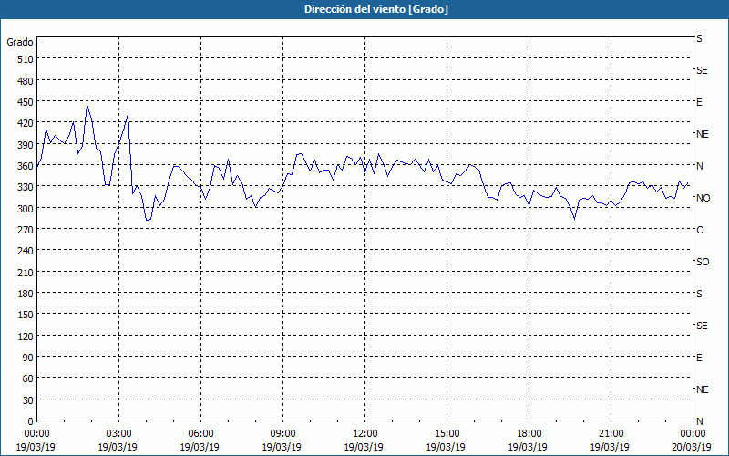Click the 150 degree axis label
Viewport: 729px width, 456px height.
pos(26,316)
